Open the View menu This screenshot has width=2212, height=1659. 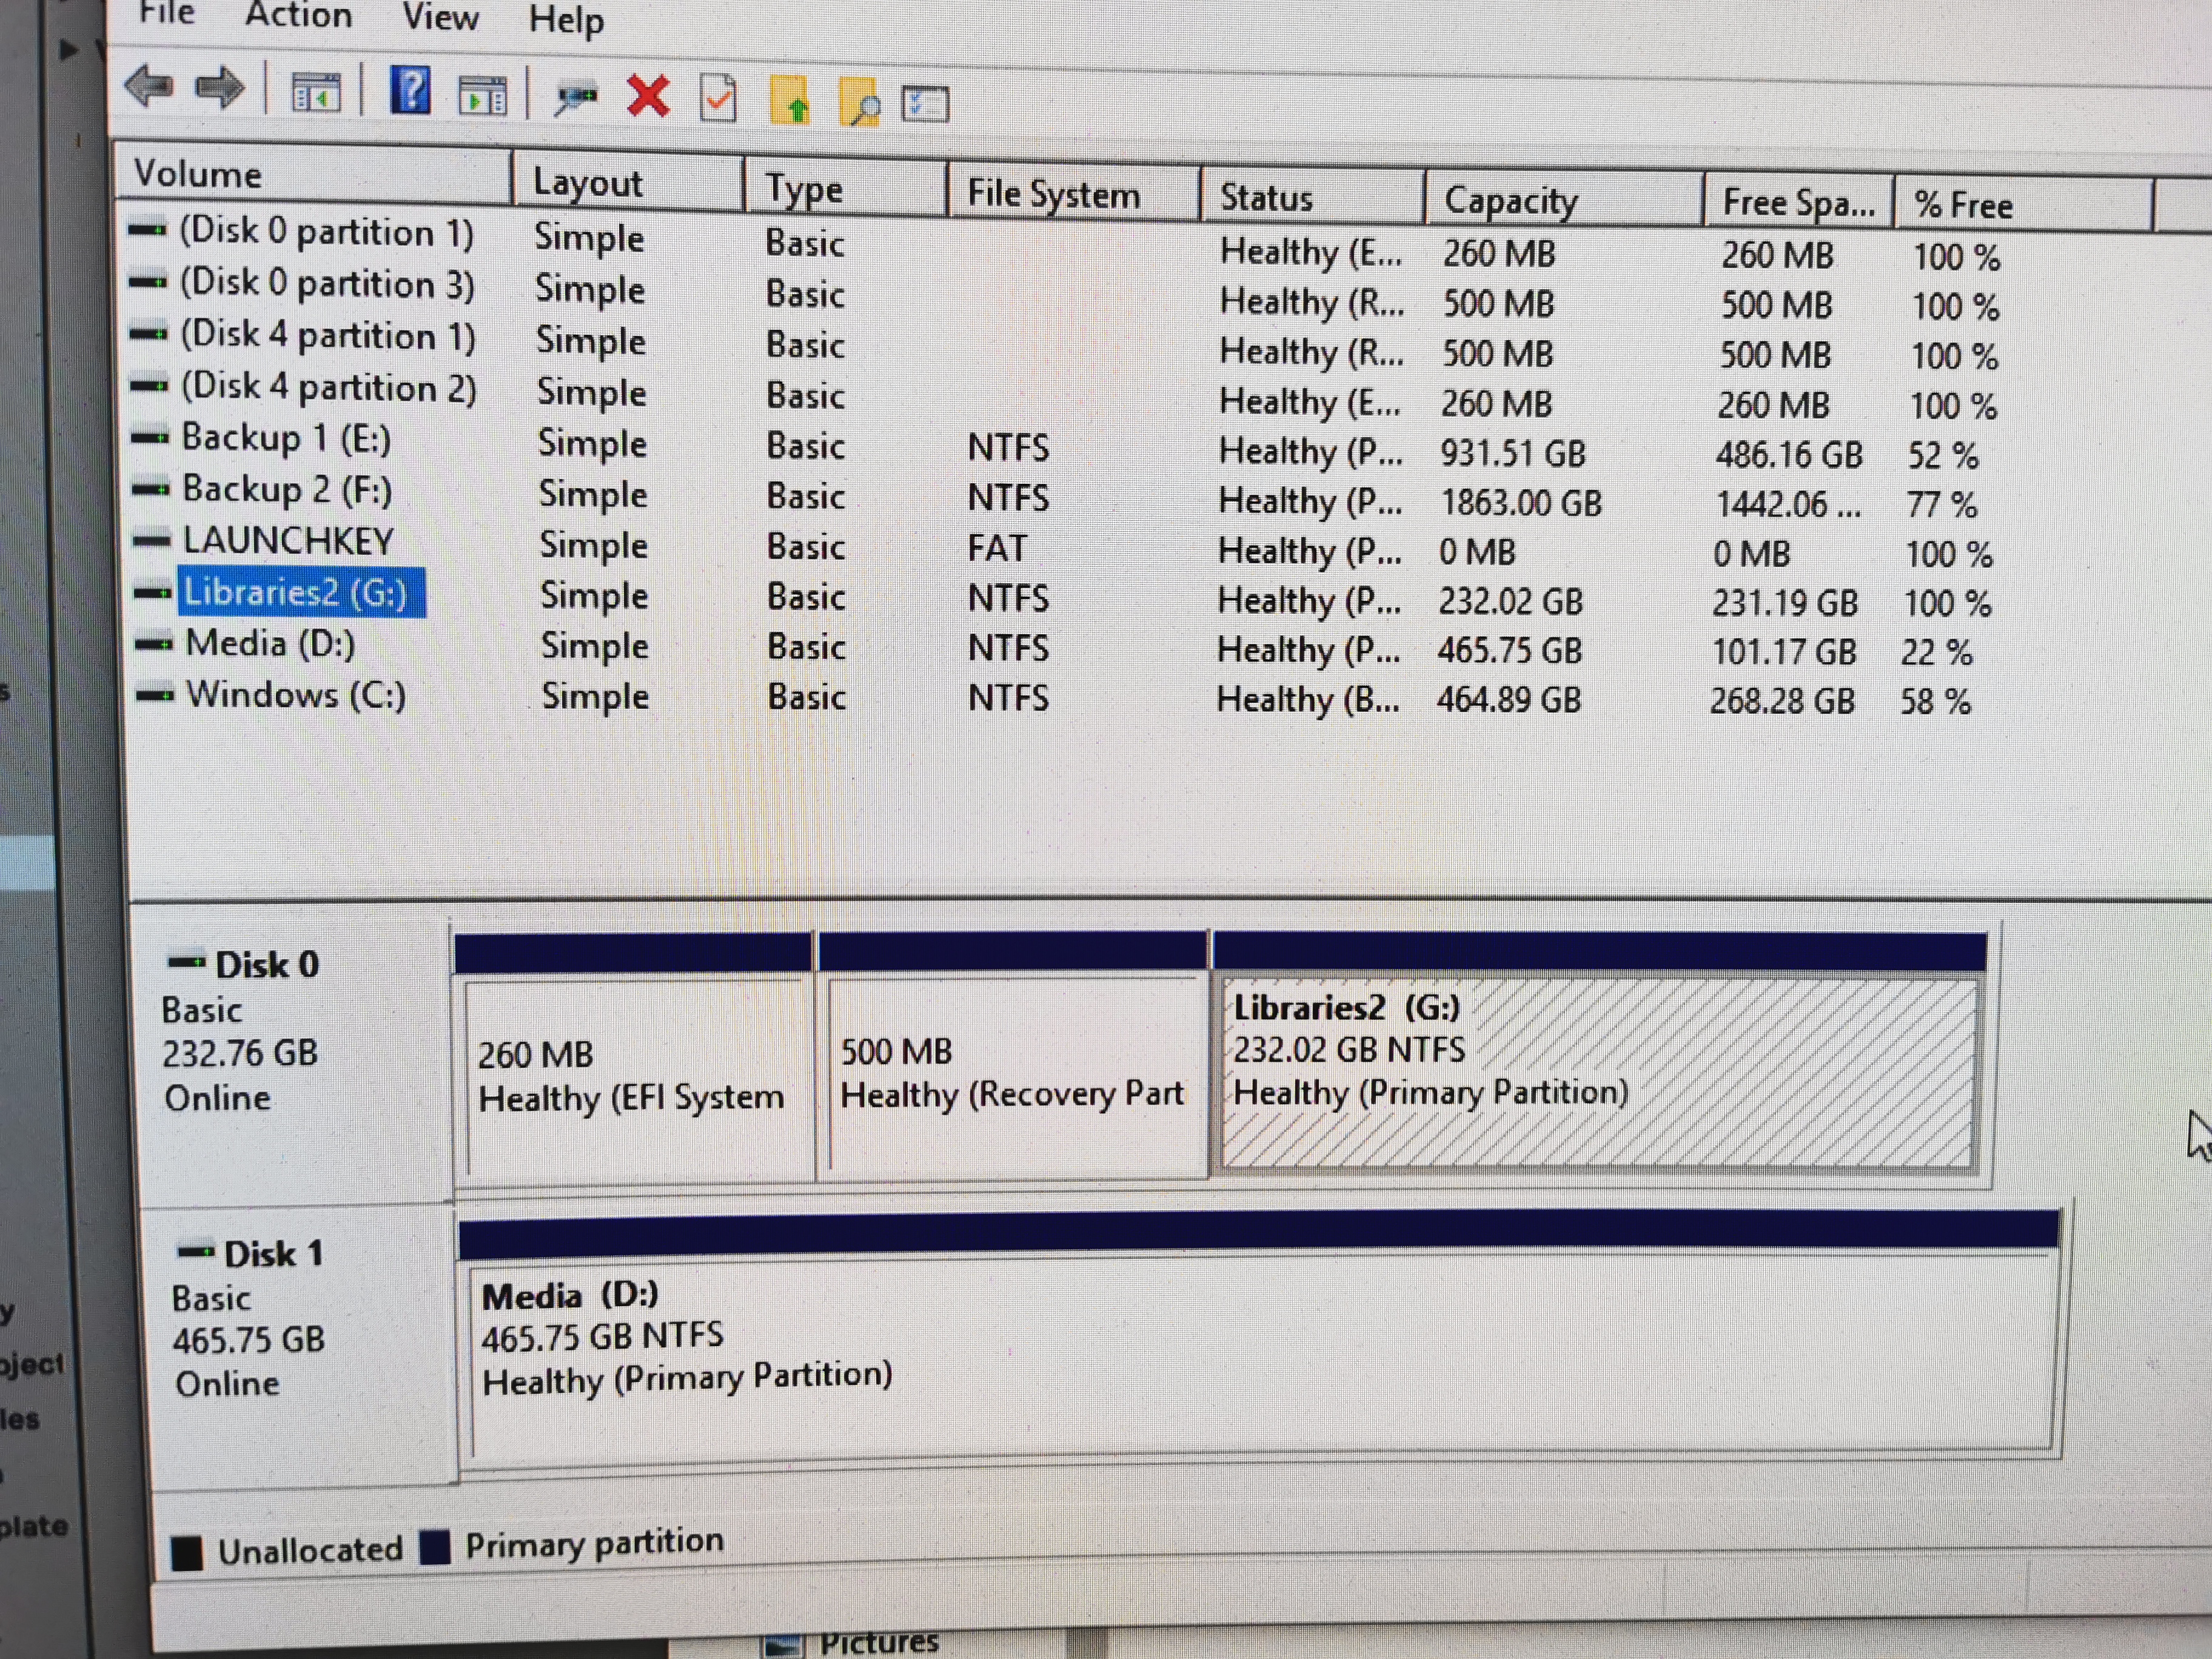(x=440, y=17)
